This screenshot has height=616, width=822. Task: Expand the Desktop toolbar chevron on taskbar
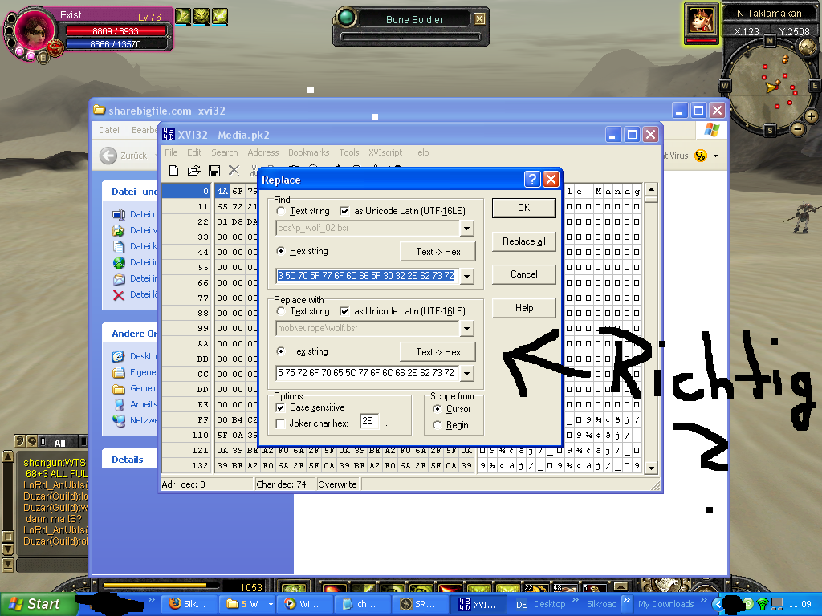[575, 600]
